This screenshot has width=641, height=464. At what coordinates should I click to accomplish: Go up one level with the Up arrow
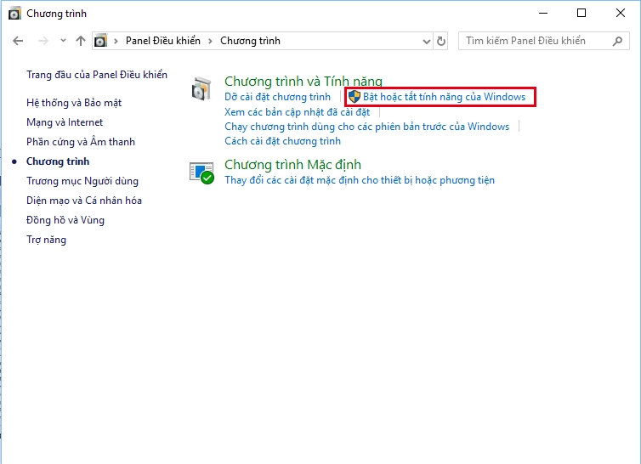click(x=81, y=41)
